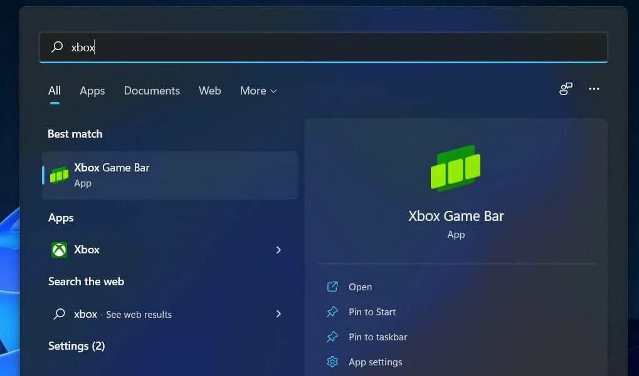Click the Xbox Game Bar icon in results
Screen dimensions: 639x376
59,175
